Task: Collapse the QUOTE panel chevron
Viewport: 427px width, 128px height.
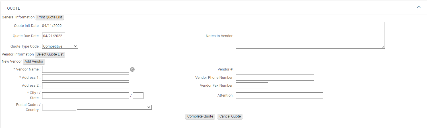Action: pos(418,7)
